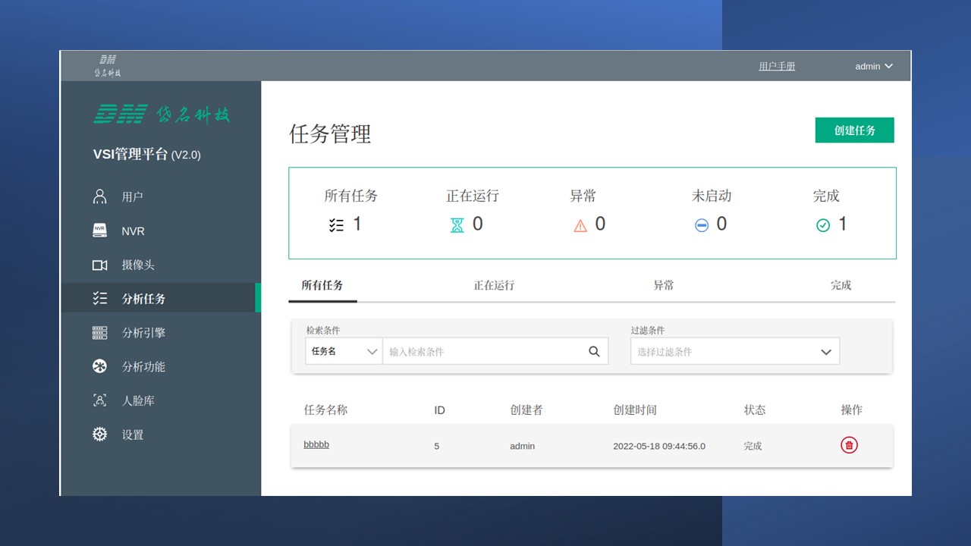Click the 创建时间 column header

(x=635, y=409)
